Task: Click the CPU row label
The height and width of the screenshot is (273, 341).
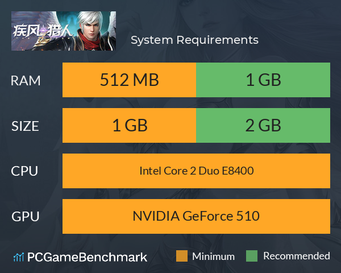Action: click(x=24, y=171)
